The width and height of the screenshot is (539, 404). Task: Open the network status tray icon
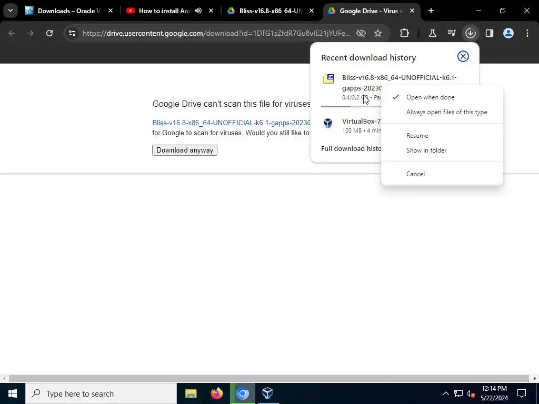(x=458, y=393)
